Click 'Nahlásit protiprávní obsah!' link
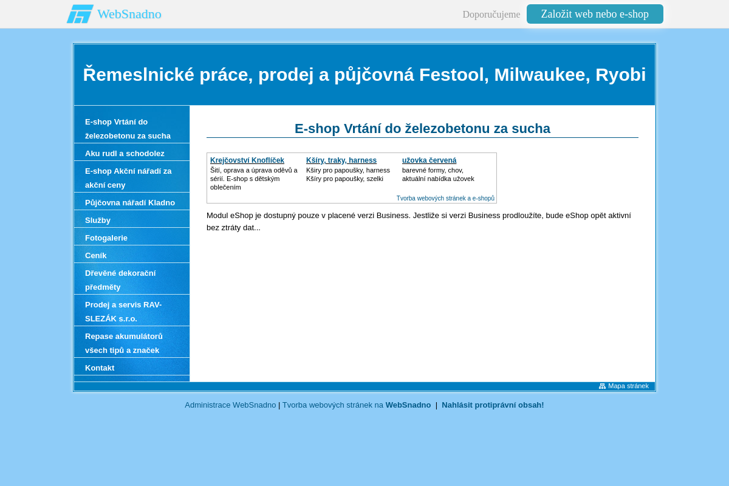This screenshot has width=729, height=486. pyautogui.click(x=493, y=405)
